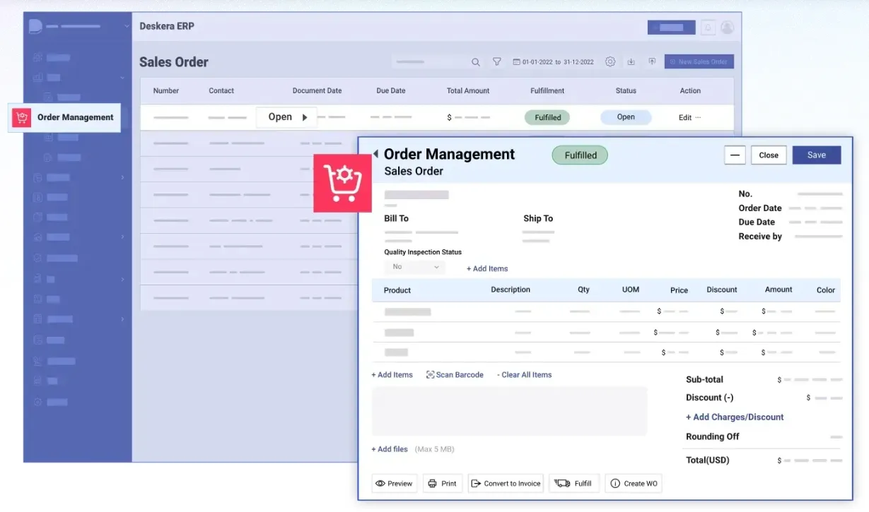Viewport: 869px width, 512px height.
Task: Click the back arrow beside Order Management title
Action: [x=376, y=154]
